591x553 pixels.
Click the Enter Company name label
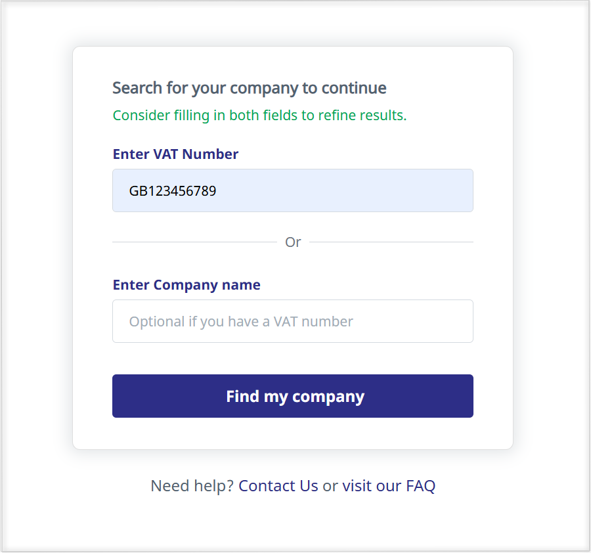point(186,285)
